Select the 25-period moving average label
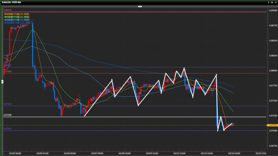 point(17,17)
